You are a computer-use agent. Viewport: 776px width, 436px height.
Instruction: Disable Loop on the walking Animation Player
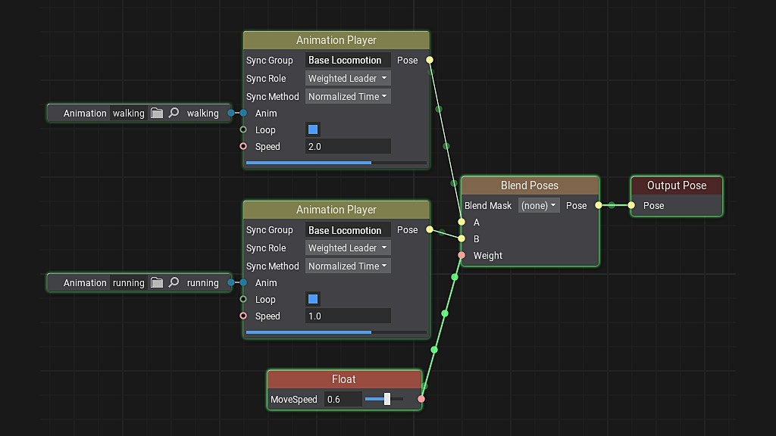pyautogui.click(x=313, y=129)
